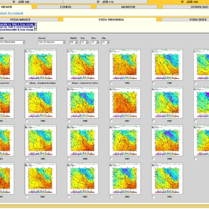Screen dimensions: 209x209
Task: Open the MONITOR tab
Action: pyautogui.click(x=127, y=7)
